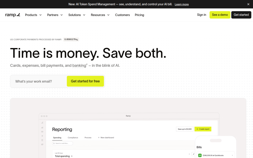
Task: Switch to the Process tab
Action: pyautogui.click(x=88, y=138)
